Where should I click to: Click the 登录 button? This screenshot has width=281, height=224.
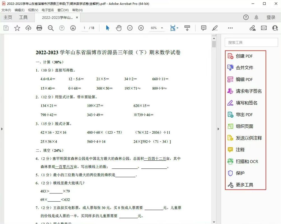(x=271, y=17)
